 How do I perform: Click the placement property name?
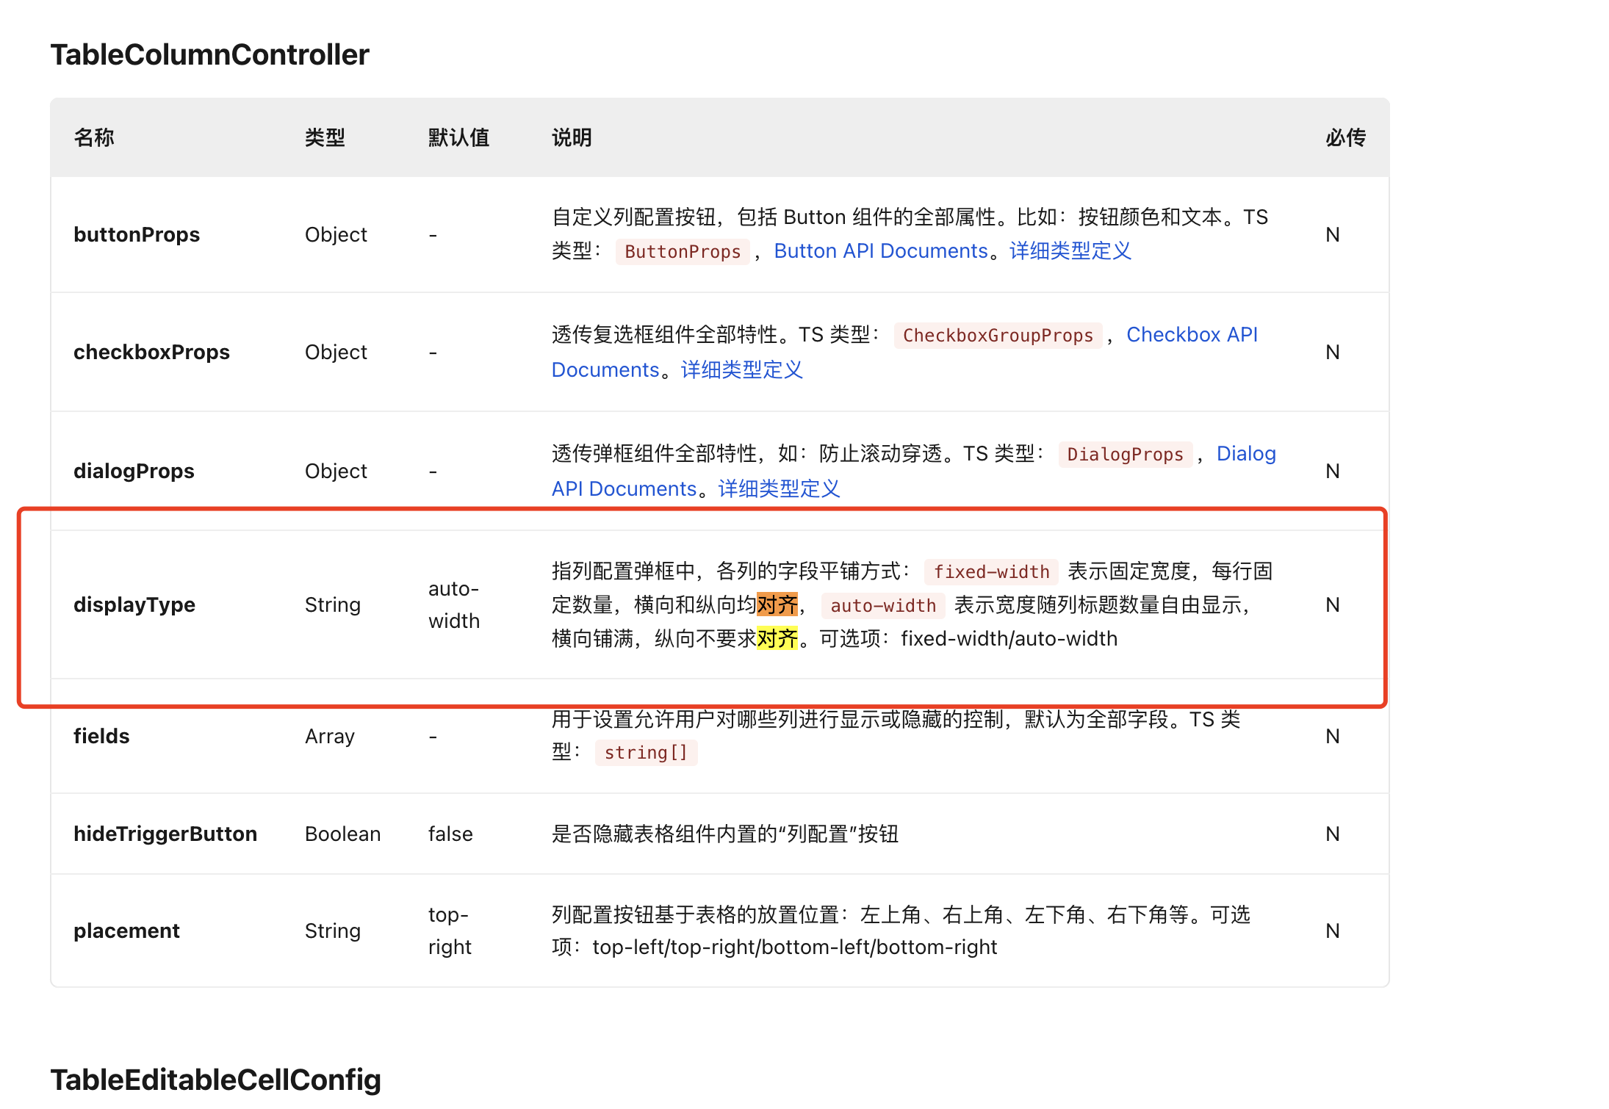126,931
